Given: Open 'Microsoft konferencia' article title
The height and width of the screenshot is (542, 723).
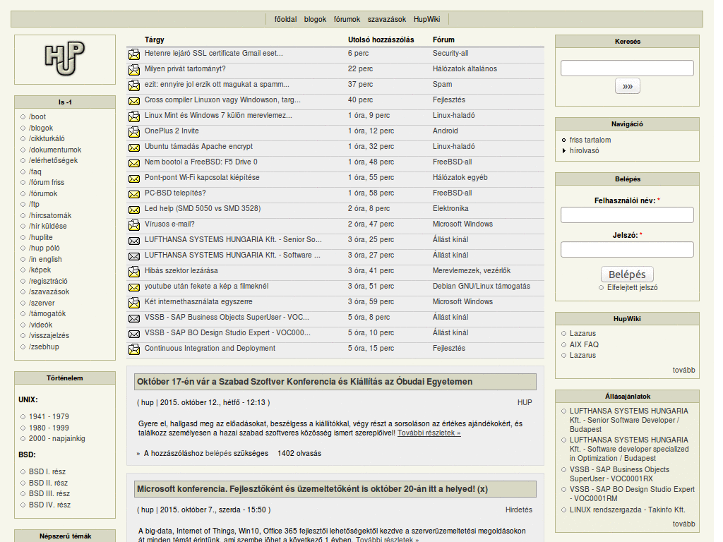Looking at the screenshot, I should (x=312, y=489).
